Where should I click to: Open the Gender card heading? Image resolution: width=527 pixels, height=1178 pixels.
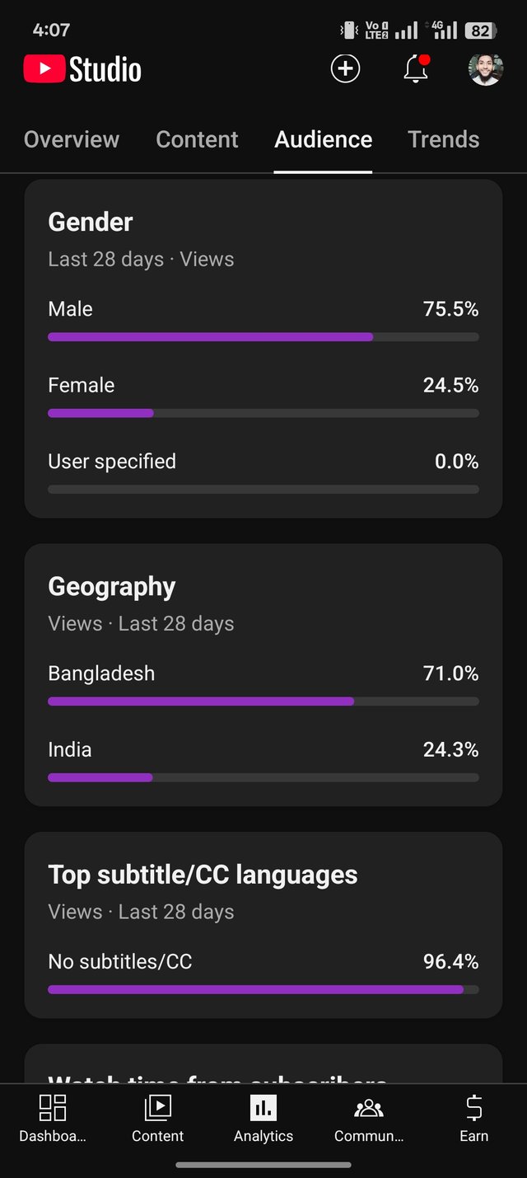[91, 222]
